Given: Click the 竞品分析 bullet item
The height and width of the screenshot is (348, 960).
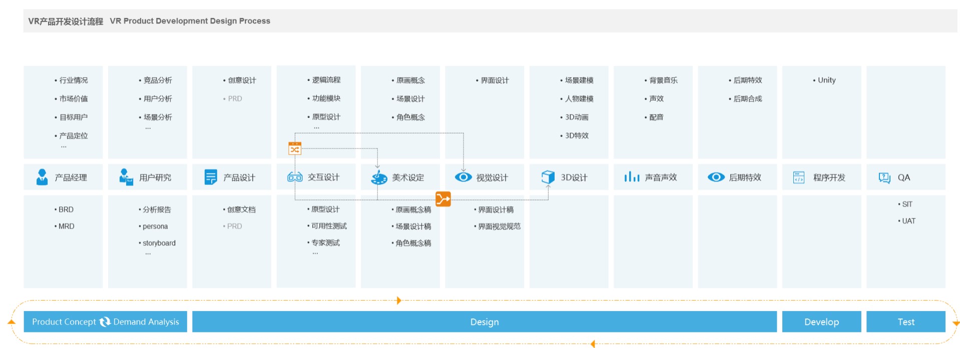Looking at the screenshot, I should coord(155,80).
